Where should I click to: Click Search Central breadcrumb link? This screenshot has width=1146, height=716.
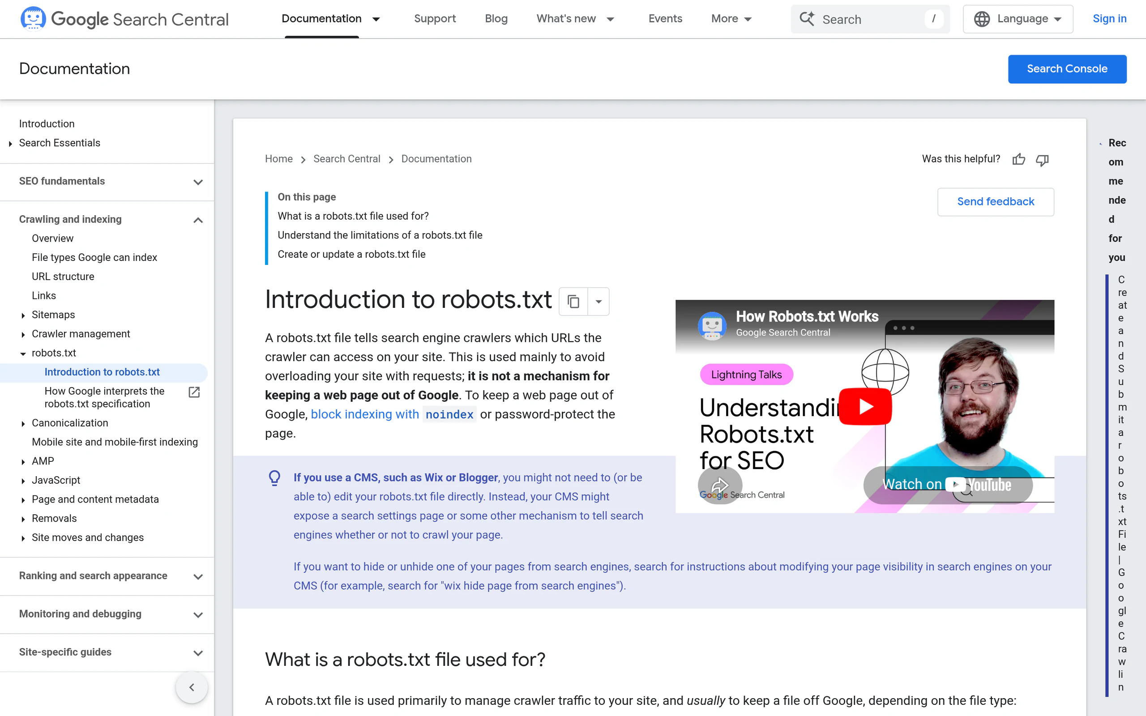pos(346,159)
